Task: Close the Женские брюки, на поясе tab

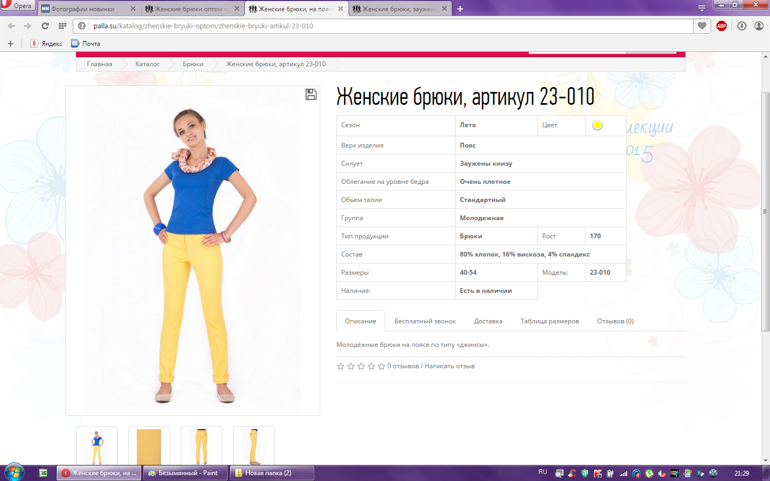Action: click(341, 9)
